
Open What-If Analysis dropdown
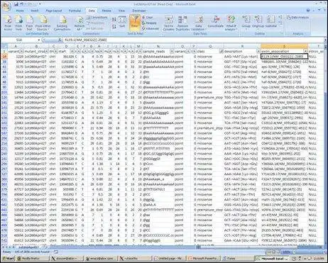(231, 23)
